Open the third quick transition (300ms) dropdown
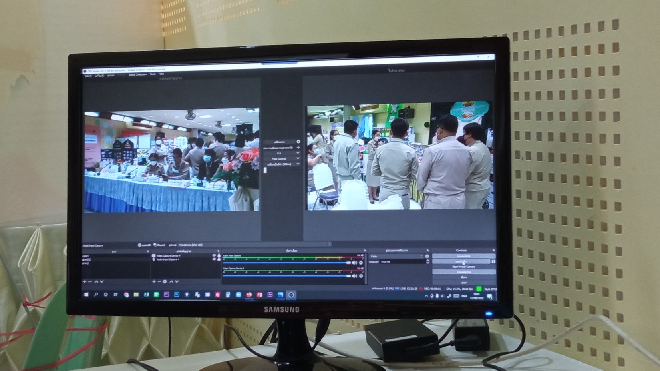The height and width of the screenshot is (371, 660). 297,164
